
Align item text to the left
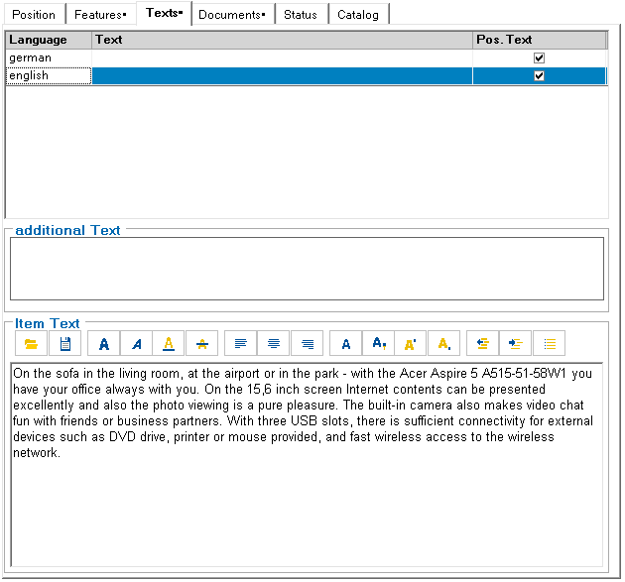(x=240, y=343)
